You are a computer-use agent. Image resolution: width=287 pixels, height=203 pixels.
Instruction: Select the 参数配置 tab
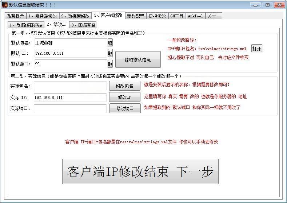click(135, 16)
